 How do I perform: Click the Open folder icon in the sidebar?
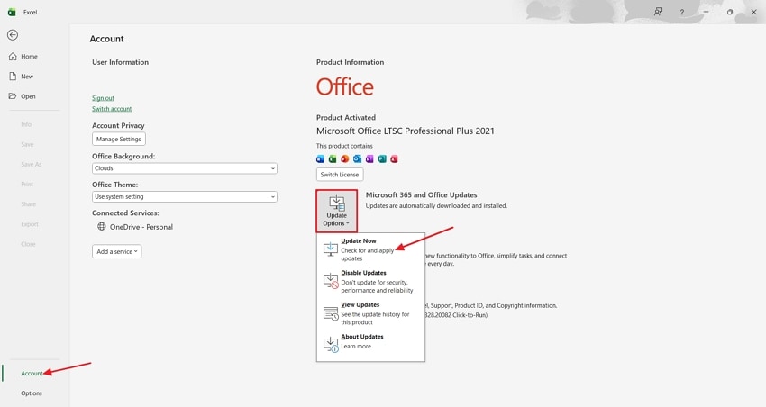[13, 96]
